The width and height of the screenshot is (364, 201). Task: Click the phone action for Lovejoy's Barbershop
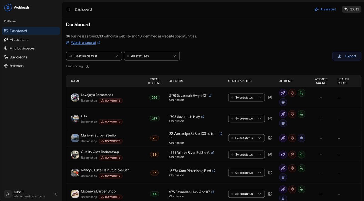(302, 93)
